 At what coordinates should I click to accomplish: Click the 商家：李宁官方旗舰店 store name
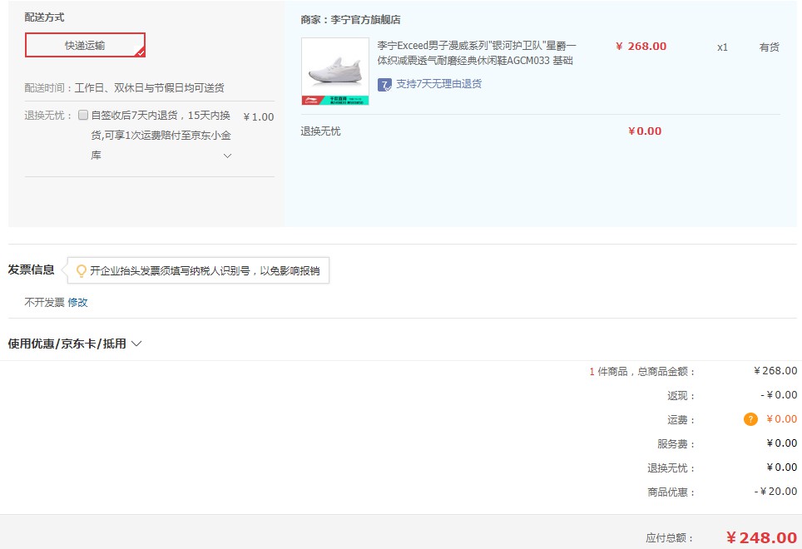pyautogui.click(x=350, y=20)
